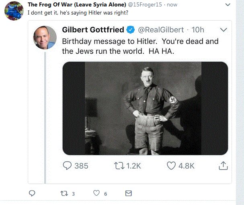
Task: Click the 'now' timestamp of the tweet
Action: [x=172, y=4]
